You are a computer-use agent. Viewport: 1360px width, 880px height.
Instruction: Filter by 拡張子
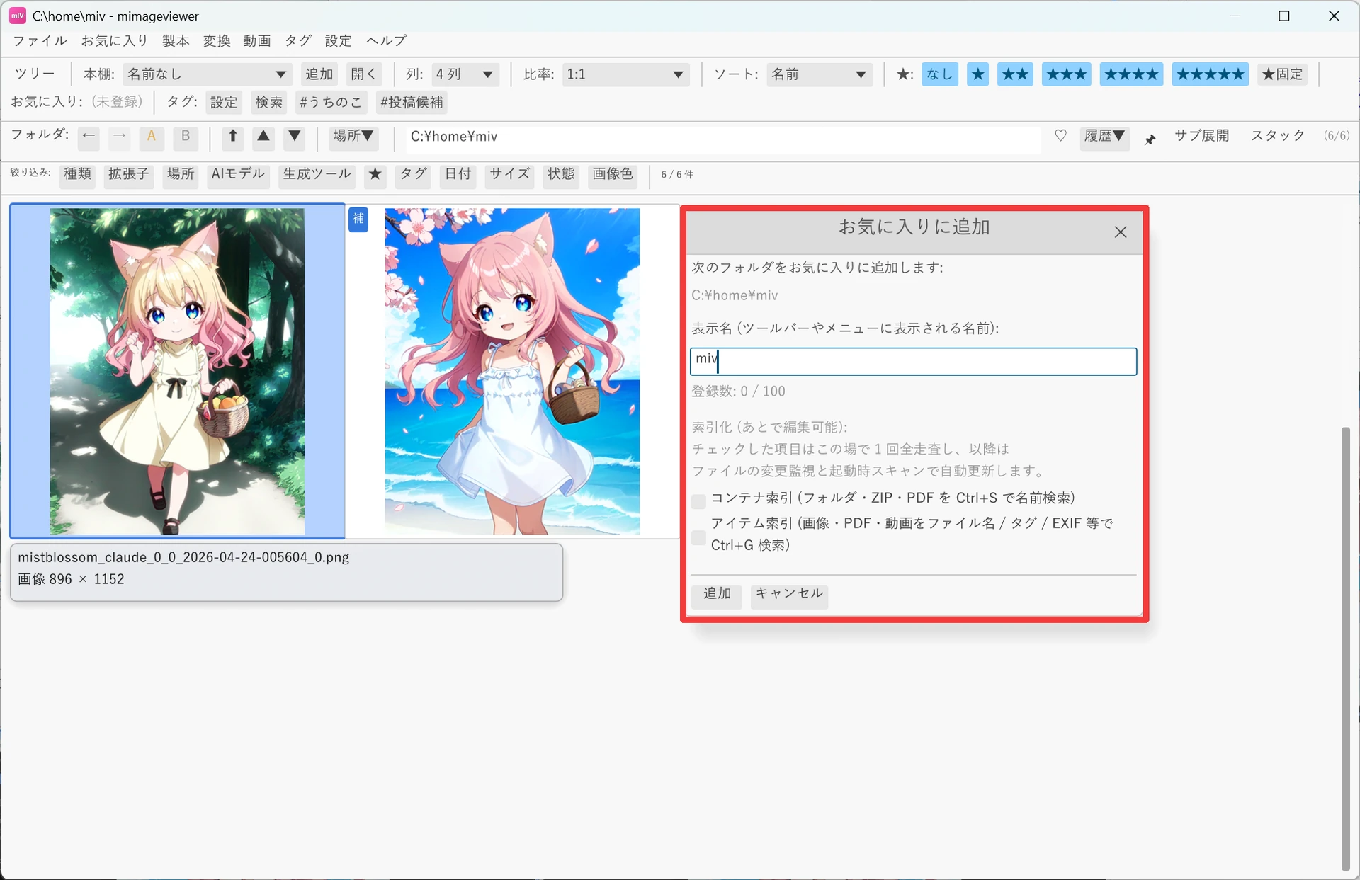[x=129, y=174]
